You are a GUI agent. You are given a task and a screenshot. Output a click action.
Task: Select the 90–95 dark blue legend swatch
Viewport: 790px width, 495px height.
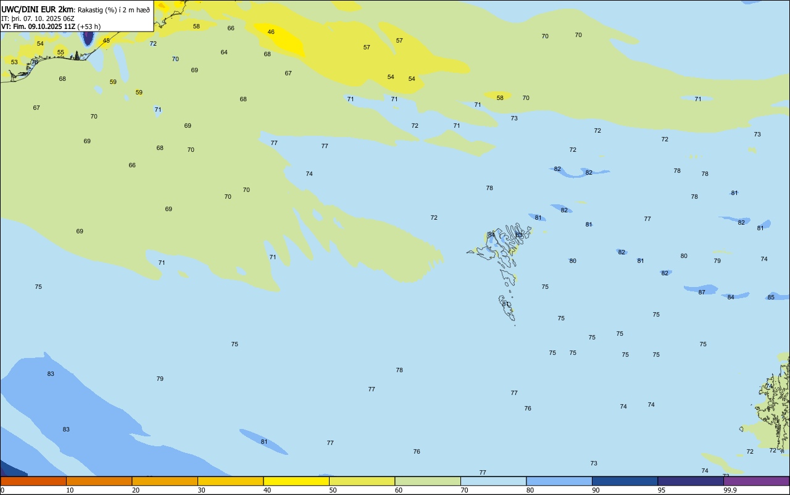coord(625,481)
